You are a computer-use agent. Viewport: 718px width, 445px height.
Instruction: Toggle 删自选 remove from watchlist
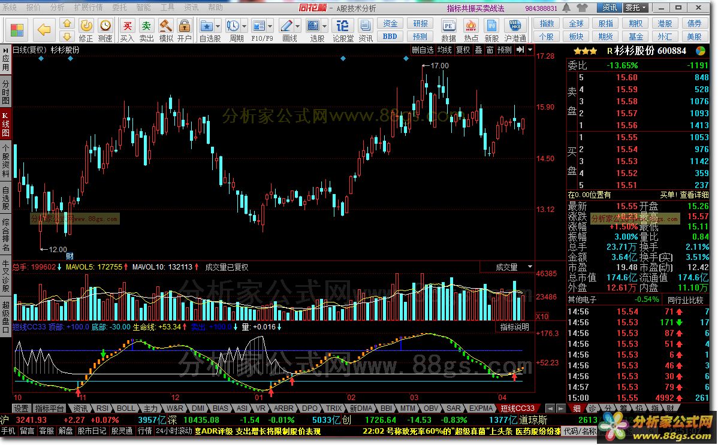[x=423, y=50]
